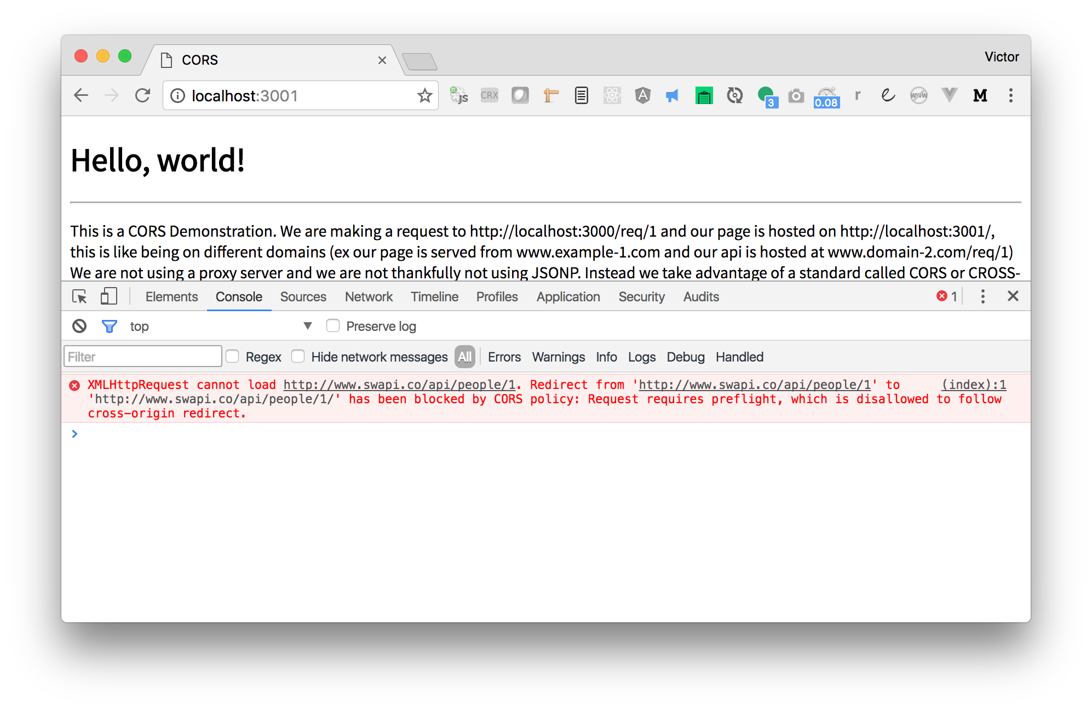Open the (index):1 source link
1092x710 pixels.
[974, 385]
